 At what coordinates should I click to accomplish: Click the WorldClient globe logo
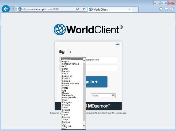pyautogui.click(x=60, y=30)
